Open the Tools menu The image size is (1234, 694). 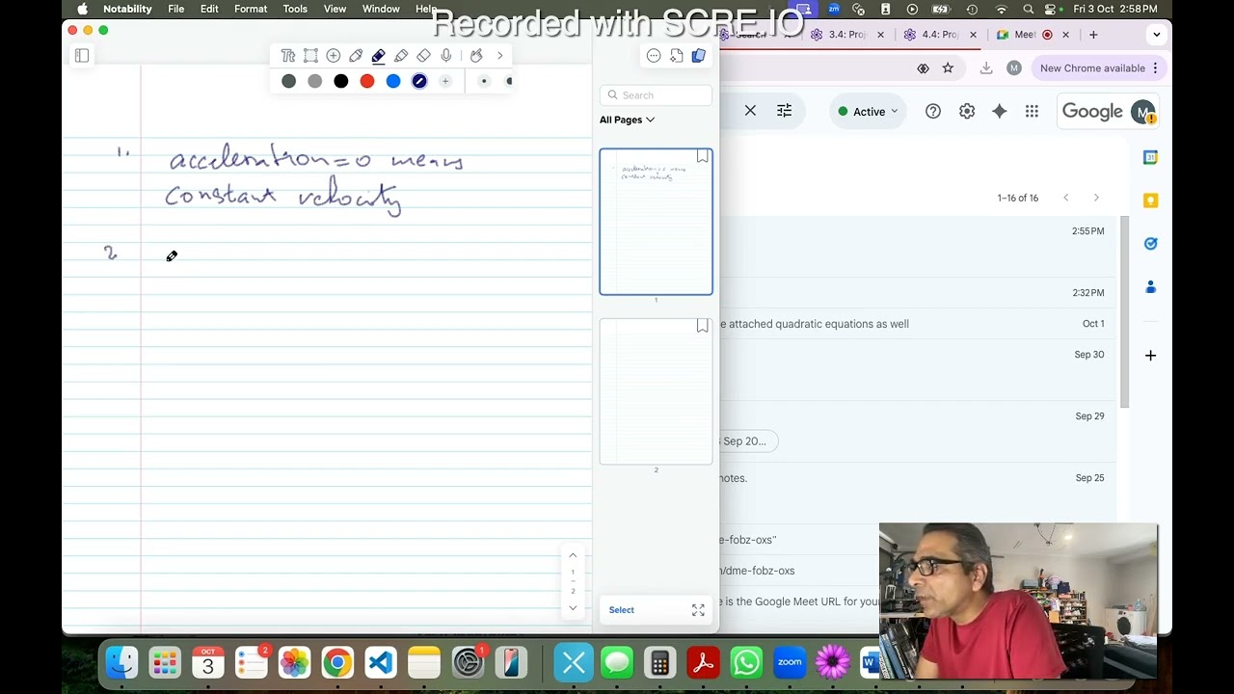295,9
